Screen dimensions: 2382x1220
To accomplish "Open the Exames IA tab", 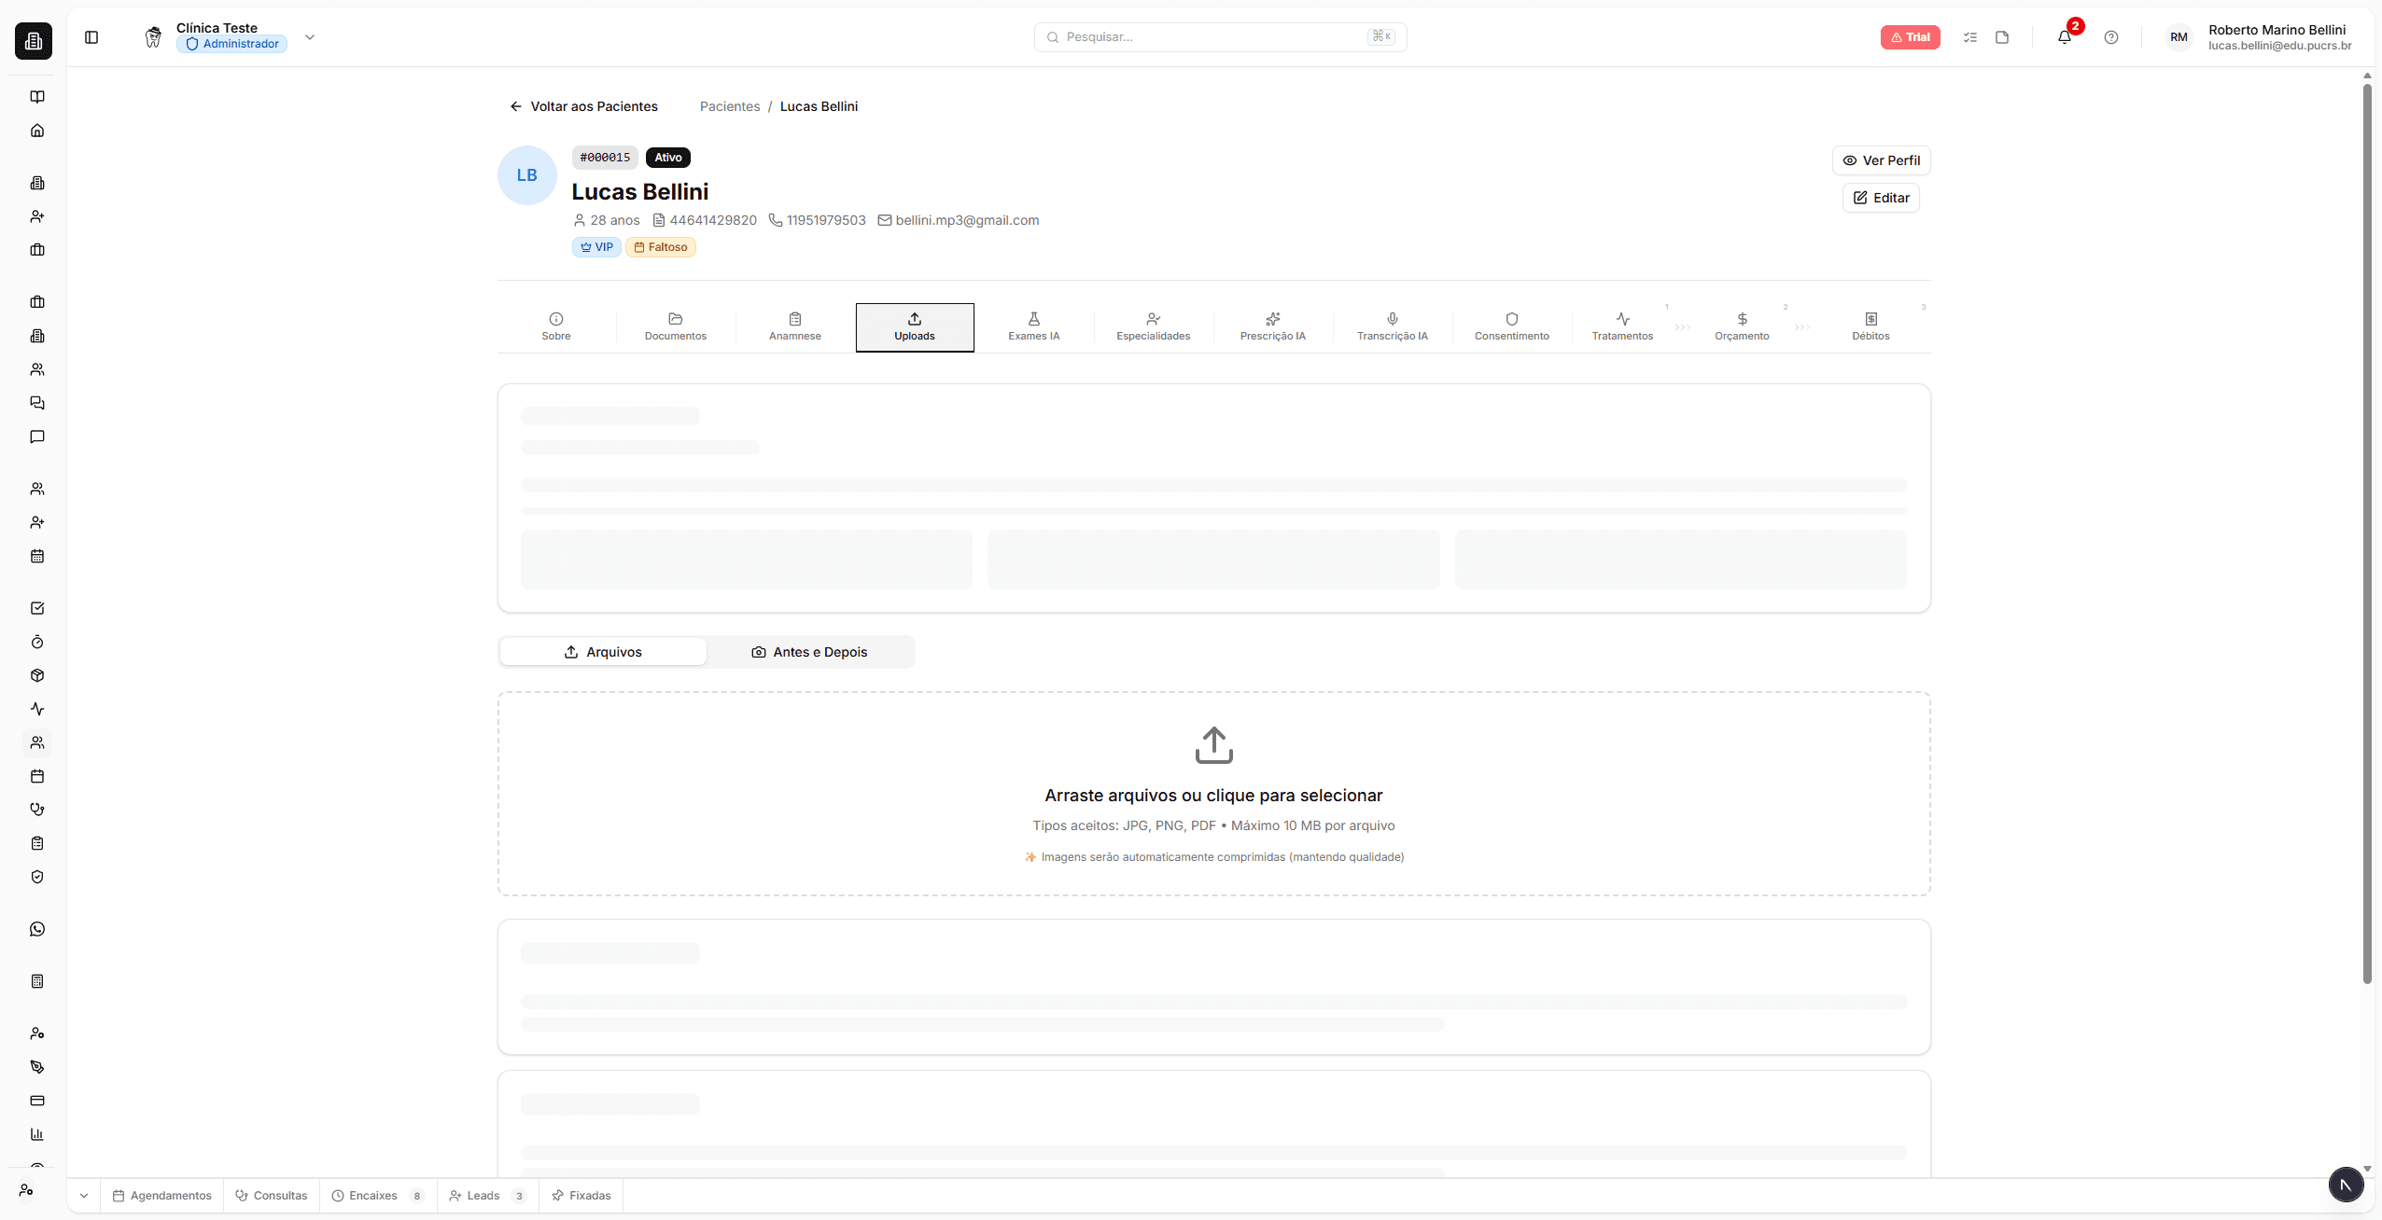I will [1033, 326].
